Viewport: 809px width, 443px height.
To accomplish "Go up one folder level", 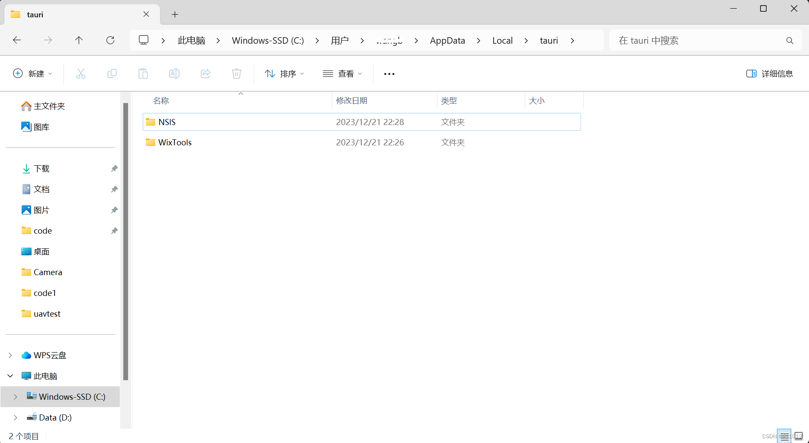I will [79, 40].
